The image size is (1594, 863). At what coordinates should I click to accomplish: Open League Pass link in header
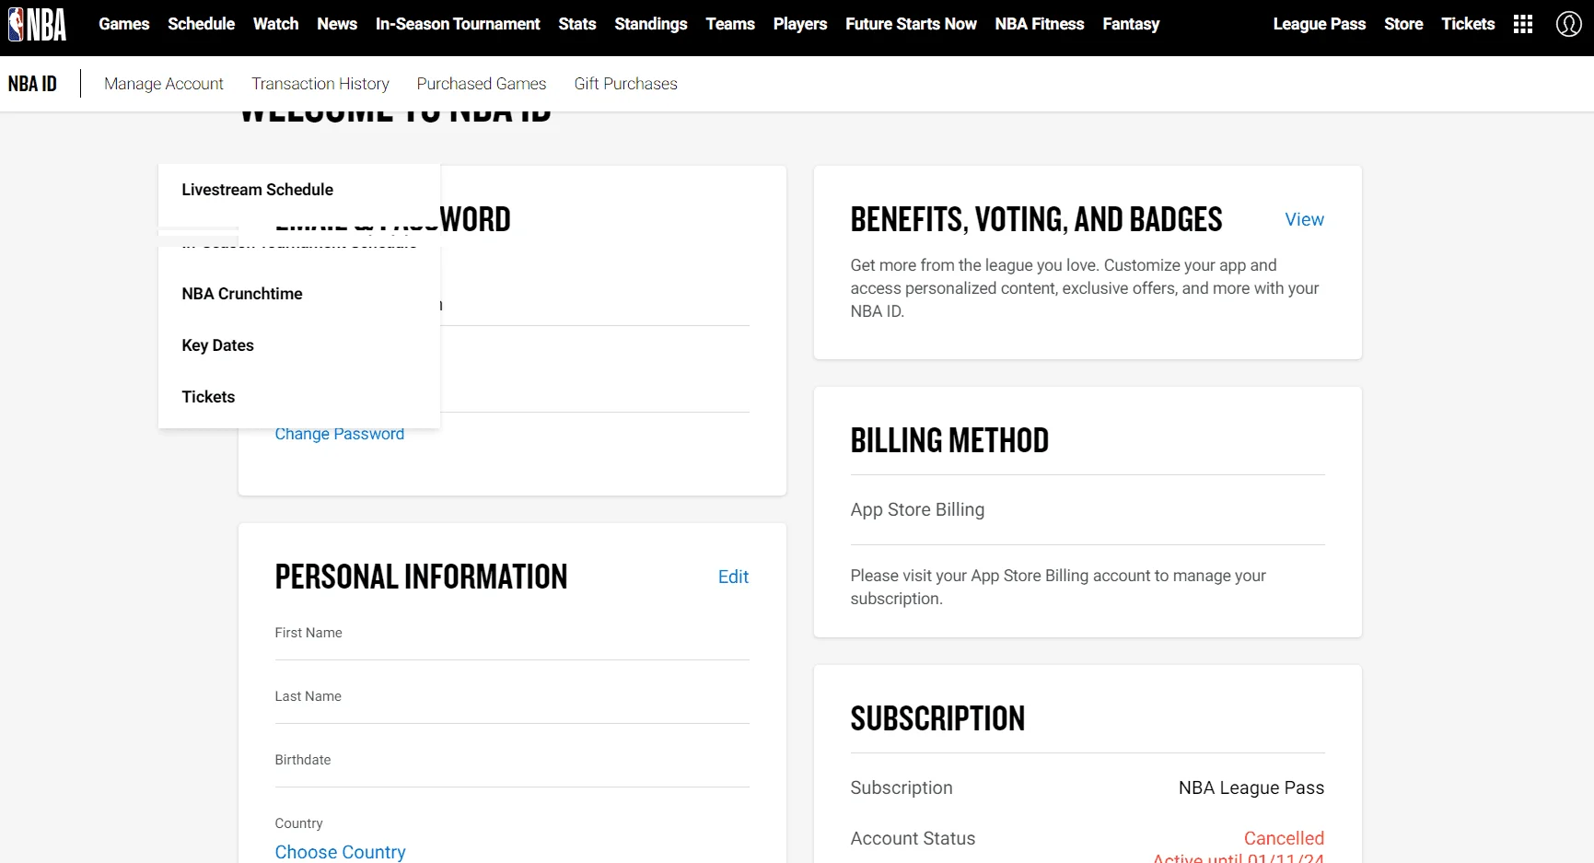point(1320,24)
